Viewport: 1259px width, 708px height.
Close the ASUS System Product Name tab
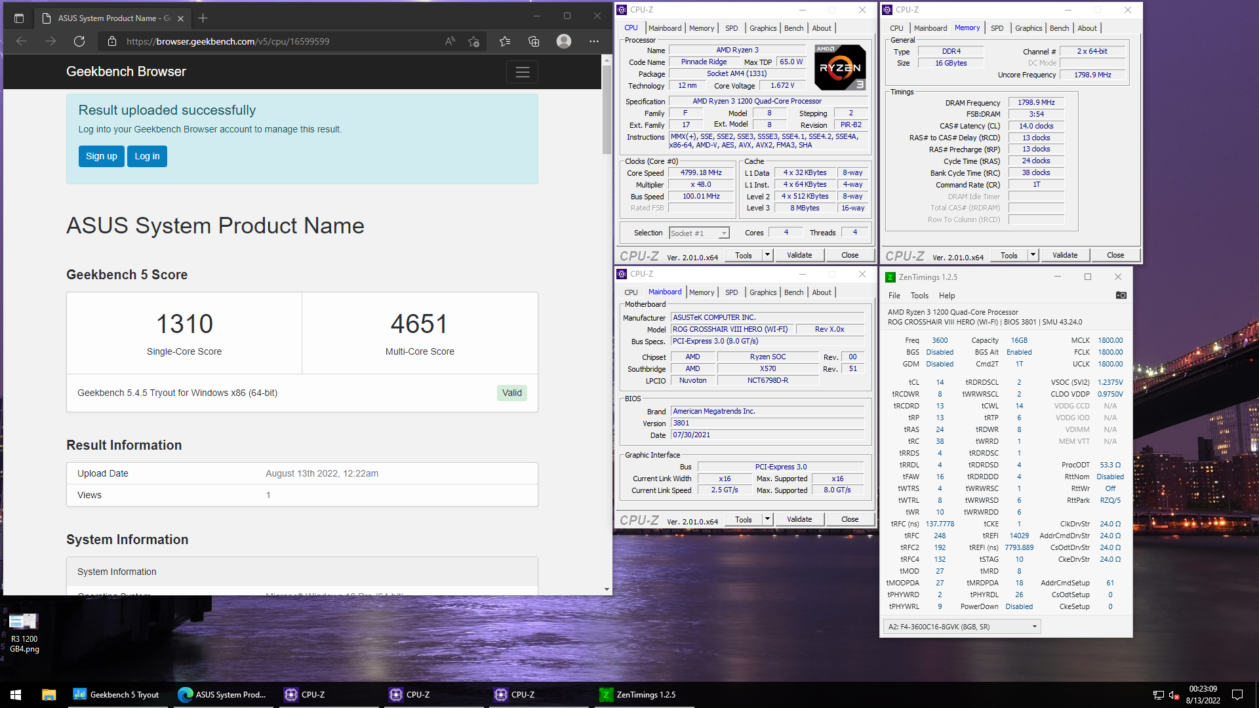[x=181, y=18]
